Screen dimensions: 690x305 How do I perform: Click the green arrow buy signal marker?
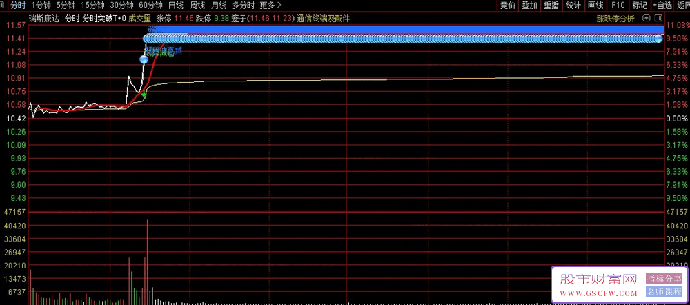click(144, 94)
